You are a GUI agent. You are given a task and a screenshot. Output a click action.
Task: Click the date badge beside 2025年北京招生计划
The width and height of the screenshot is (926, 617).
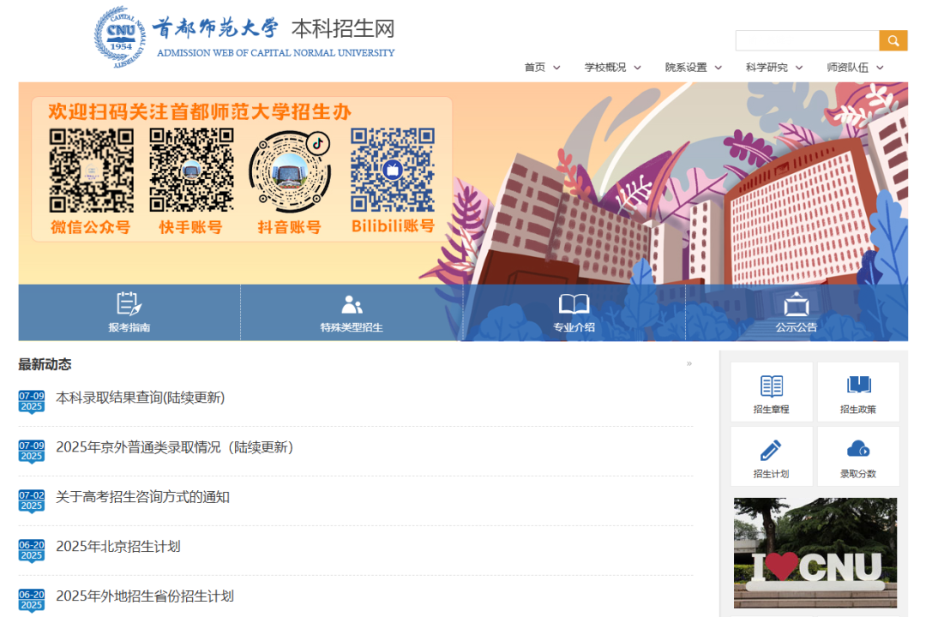[32, 550]
